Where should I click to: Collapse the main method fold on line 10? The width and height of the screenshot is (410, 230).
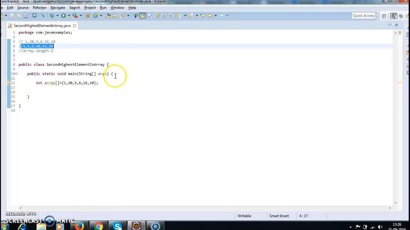[x=17, y=74]
